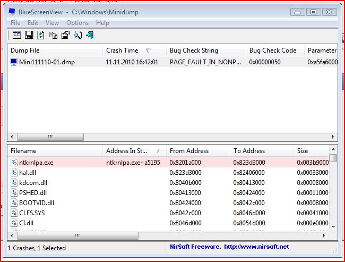The width and height of the screenshot is (345, 262).
Task: Sort by the Crash Time column header
Action: (134, 50)
